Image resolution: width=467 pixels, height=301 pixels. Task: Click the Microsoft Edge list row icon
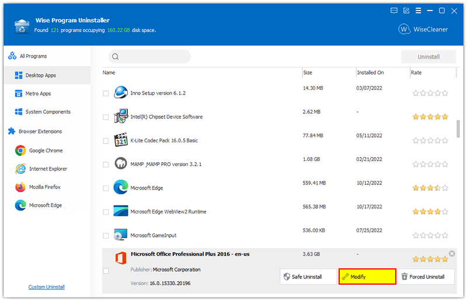click(121, 187)
